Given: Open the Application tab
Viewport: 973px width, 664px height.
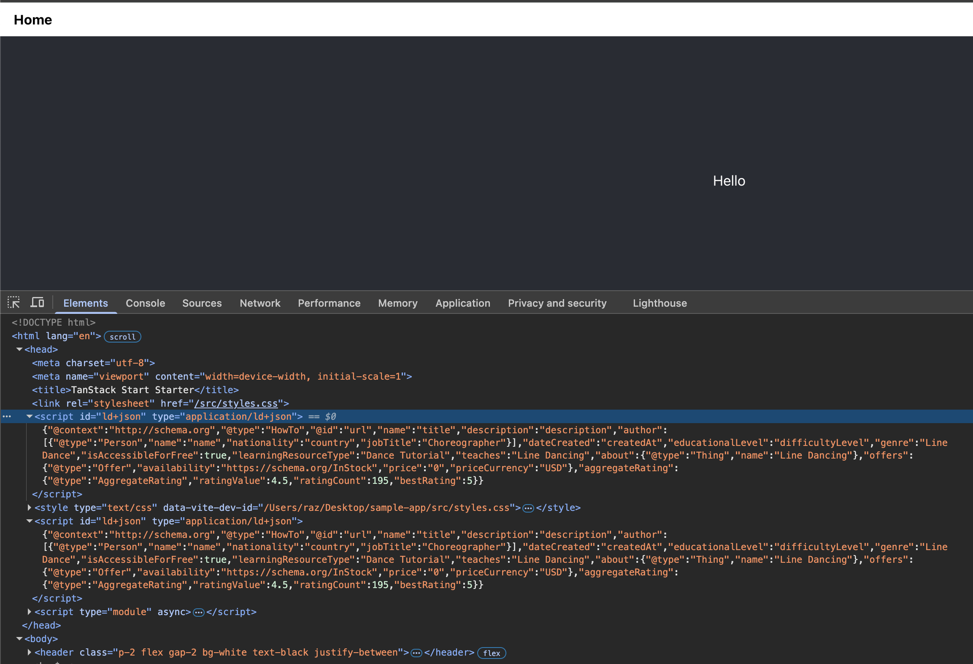Looking at the screenshot, I should 463,303.
